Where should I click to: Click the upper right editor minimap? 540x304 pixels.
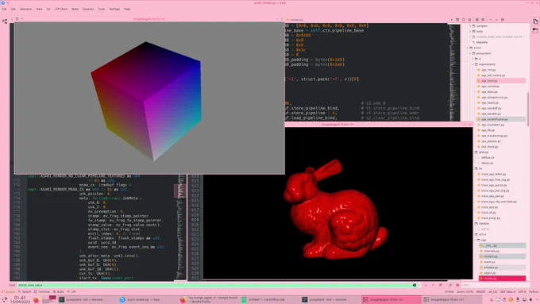454,72
